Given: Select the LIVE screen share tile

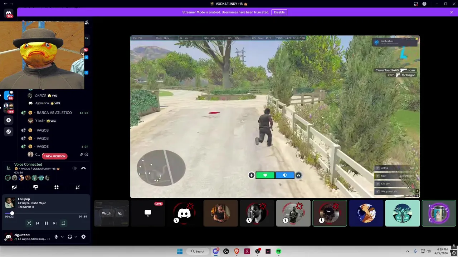Looking at the screenshot, I should coord(148,213).
